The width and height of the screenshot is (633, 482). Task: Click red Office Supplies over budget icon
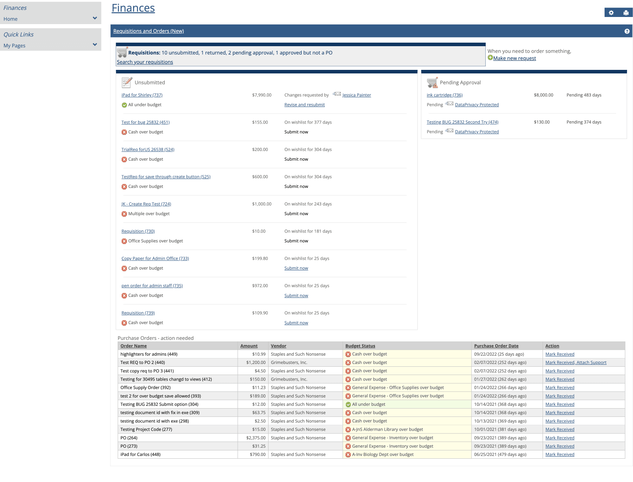pyautogui.click(x=124, y=241)
